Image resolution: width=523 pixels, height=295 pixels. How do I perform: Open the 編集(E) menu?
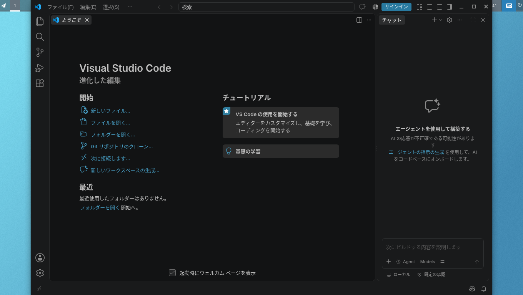[x=88, y=7]
